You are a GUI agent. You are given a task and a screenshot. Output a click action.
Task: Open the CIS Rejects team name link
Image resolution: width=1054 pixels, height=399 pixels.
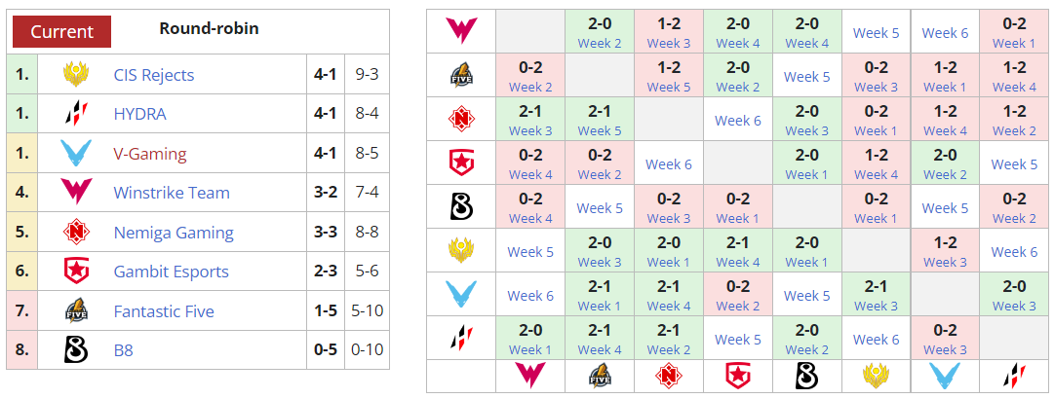[x=153, y=75]
